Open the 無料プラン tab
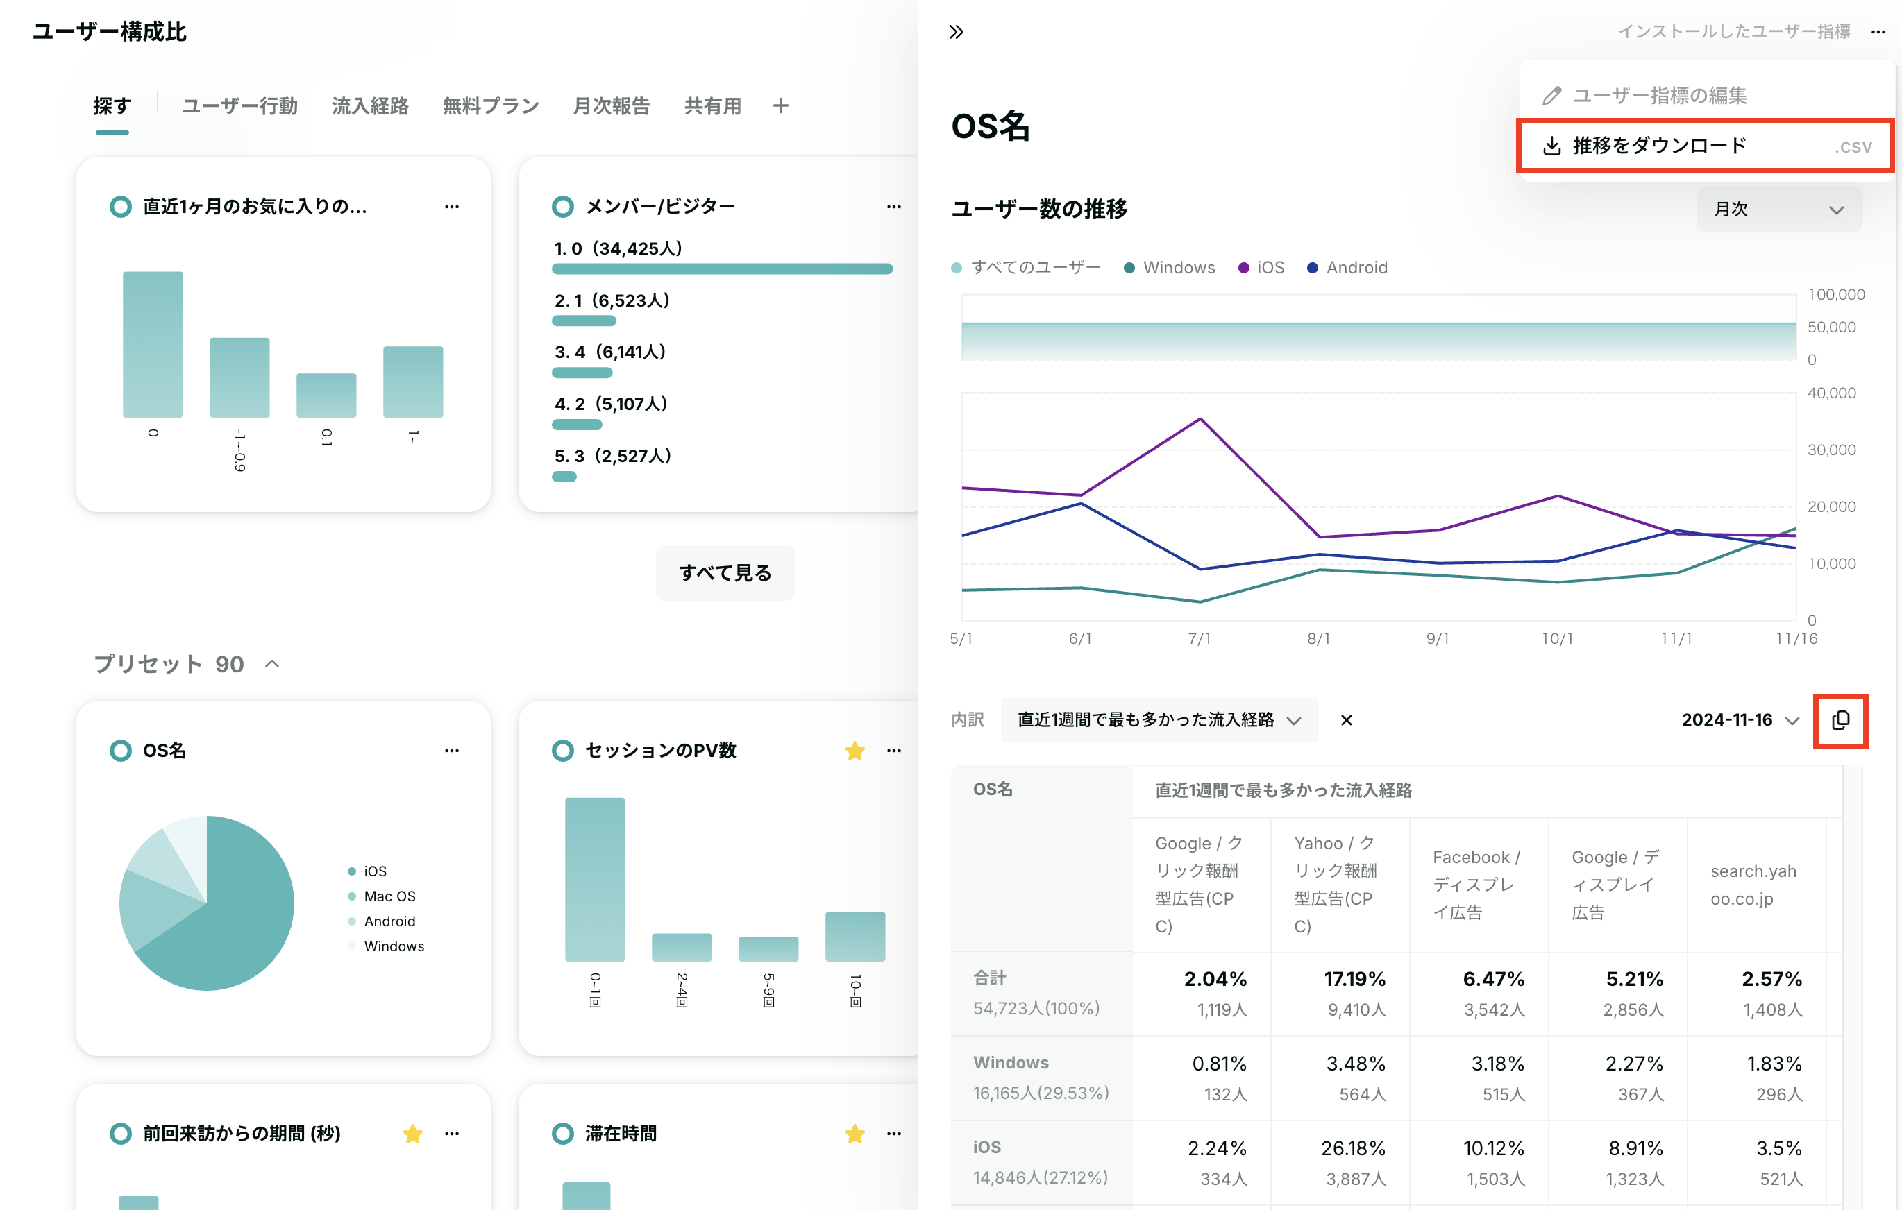Image resolution: width=1902 pixels, height=1210 pixels. (x=491, y=105)
